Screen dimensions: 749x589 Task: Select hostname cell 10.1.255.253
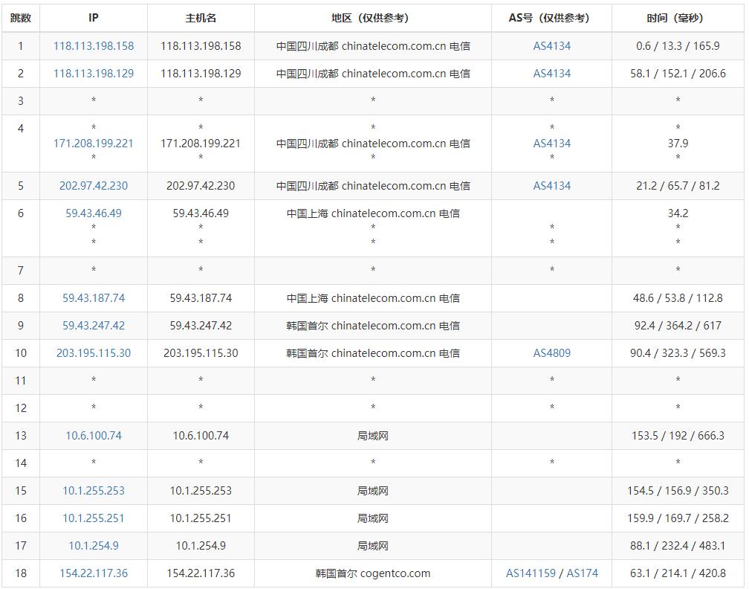coord(201,491)
